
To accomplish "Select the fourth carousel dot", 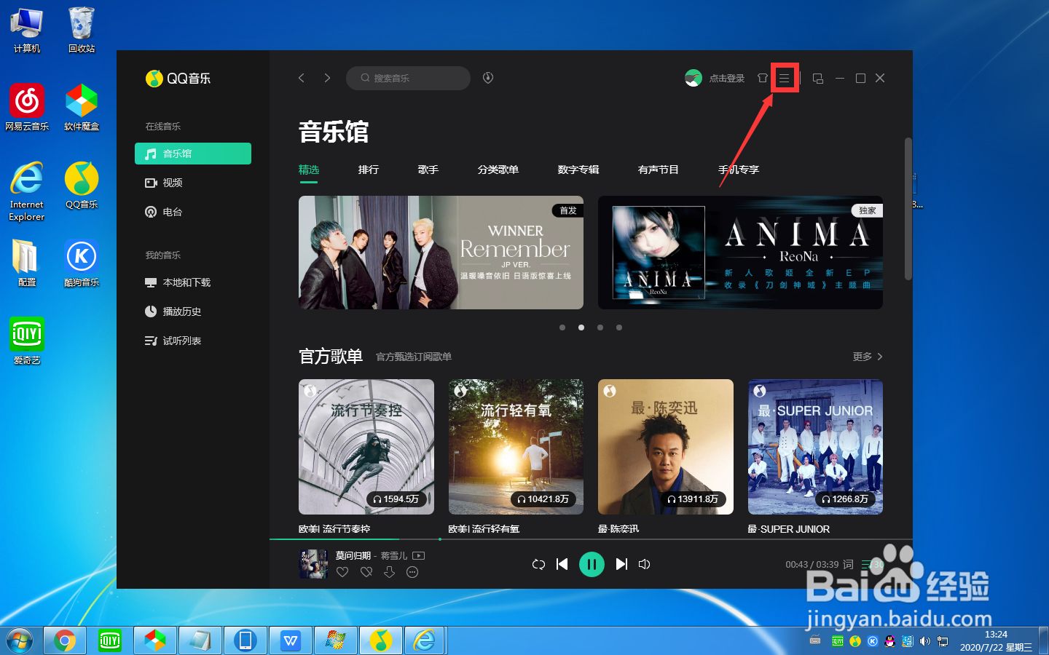I will [x=619, y=327].
